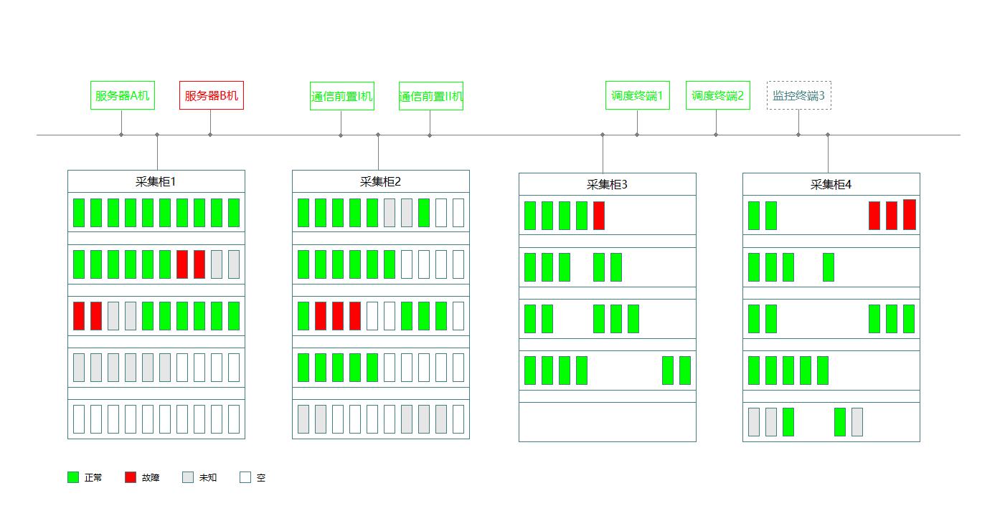Select the red 服务器B机 node box
This screenshot has height=531, width=1005.
(212, 95)
